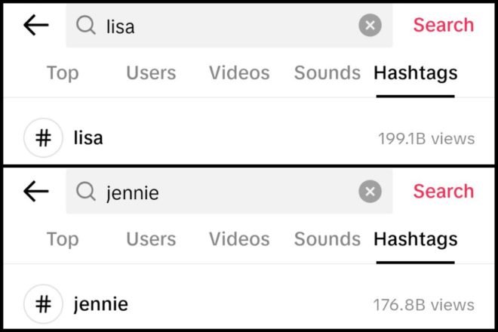Click magnifier icon in lisa search bar
This screenshot has width=498, height=332.
(86, 25)
